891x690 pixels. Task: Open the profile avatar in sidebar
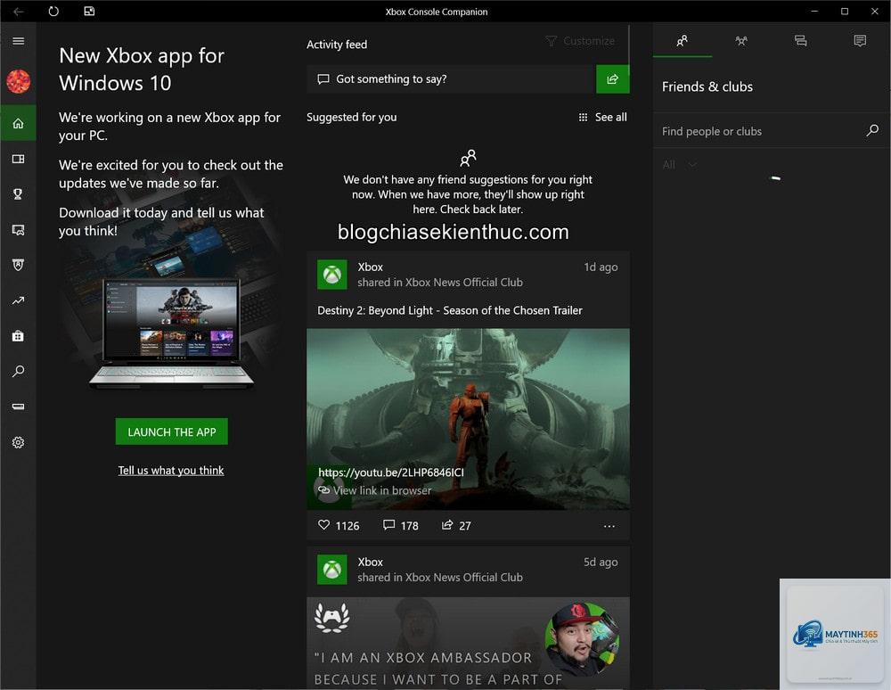point(18,81)
